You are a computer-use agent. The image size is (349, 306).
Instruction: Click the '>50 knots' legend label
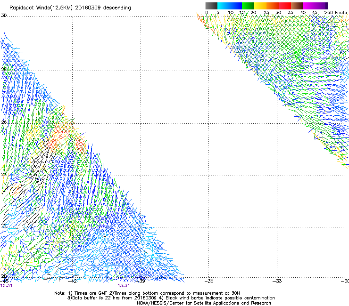click(x=335, y=13)
